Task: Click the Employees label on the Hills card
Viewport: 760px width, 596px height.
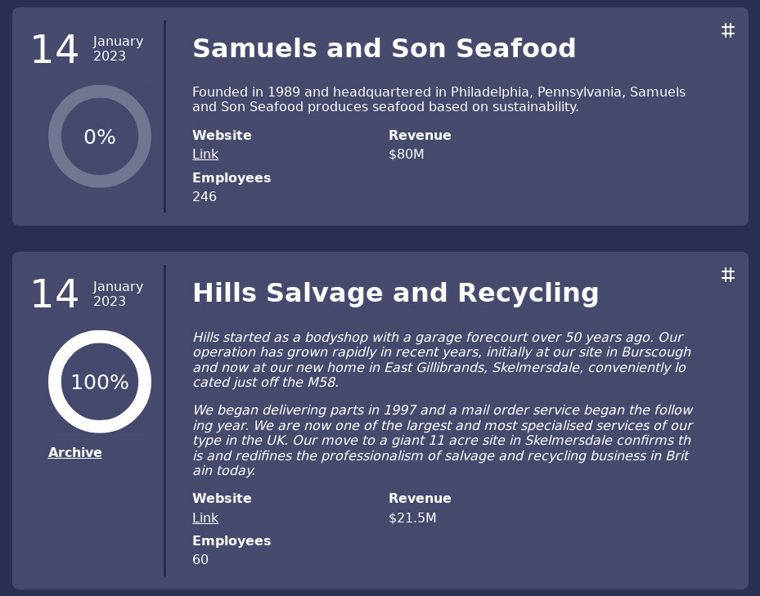Action: pyautogui.click(x=232, y=540)
